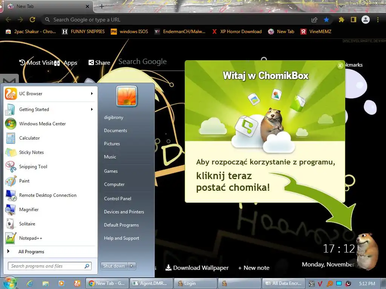This screenshot has width=386, height=289.
Task: Open Chrome profile avatar
Action: click(x=366, y=20)
